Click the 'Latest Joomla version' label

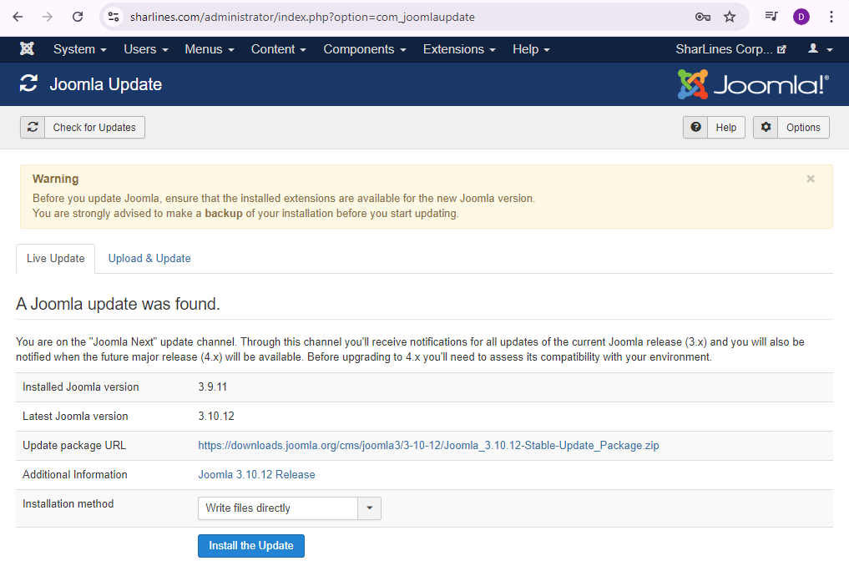pos(75,416)
